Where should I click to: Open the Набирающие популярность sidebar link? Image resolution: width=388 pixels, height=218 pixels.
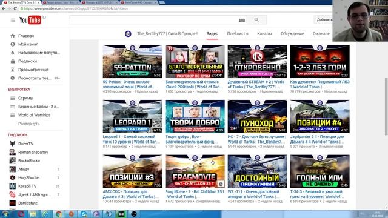(39, 53)
